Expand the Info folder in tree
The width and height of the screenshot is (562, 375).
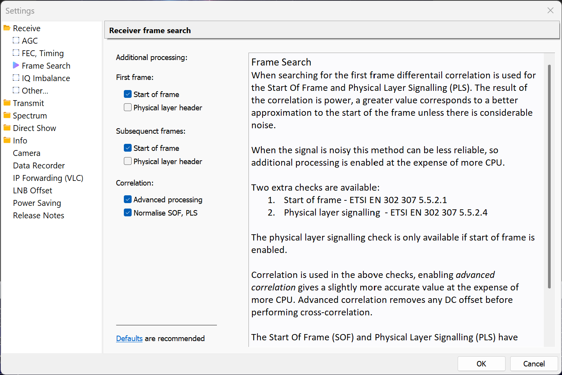(x=7, y=140)
